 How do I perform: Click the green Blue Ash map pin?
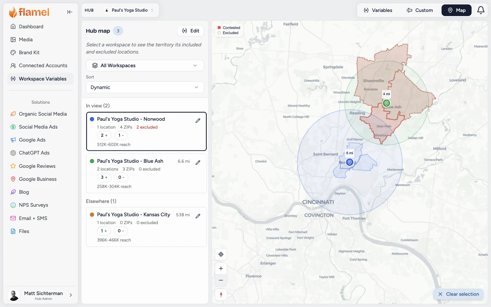click(386, 103)
